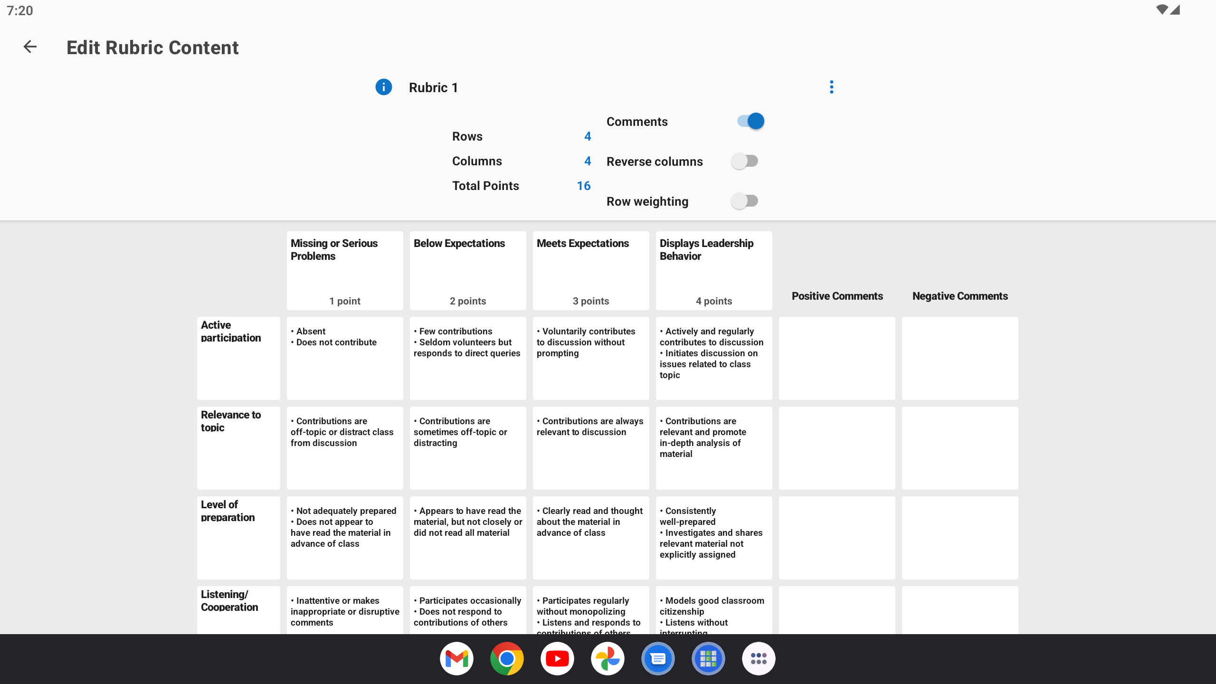The width and height of the screenshot is (1216, 684).
Task: Launch YouTube from the taskbar
Action: pos(557,659)
